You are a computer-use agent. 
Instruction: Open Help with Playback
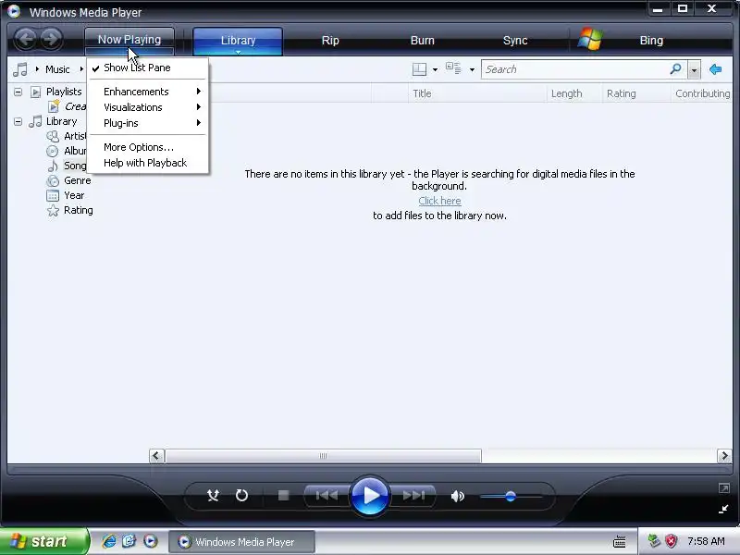tap(148, 163)
